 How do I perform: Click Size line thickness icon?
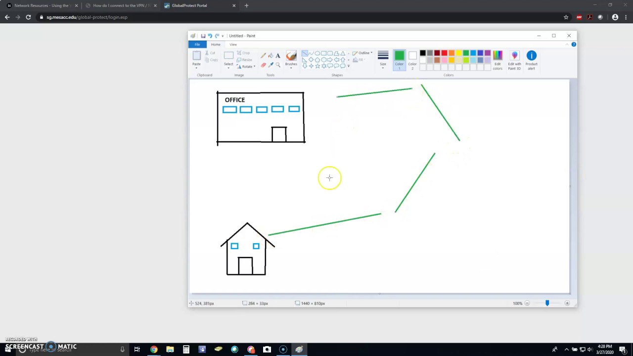383,55
